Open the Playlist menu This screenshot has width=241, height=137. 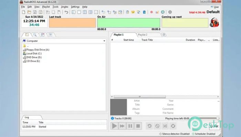pyautogui.click(x=46, y=7)
